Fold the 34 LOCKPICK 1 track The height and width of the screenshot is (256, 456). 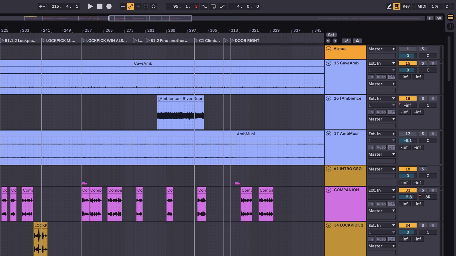[328, 225]
